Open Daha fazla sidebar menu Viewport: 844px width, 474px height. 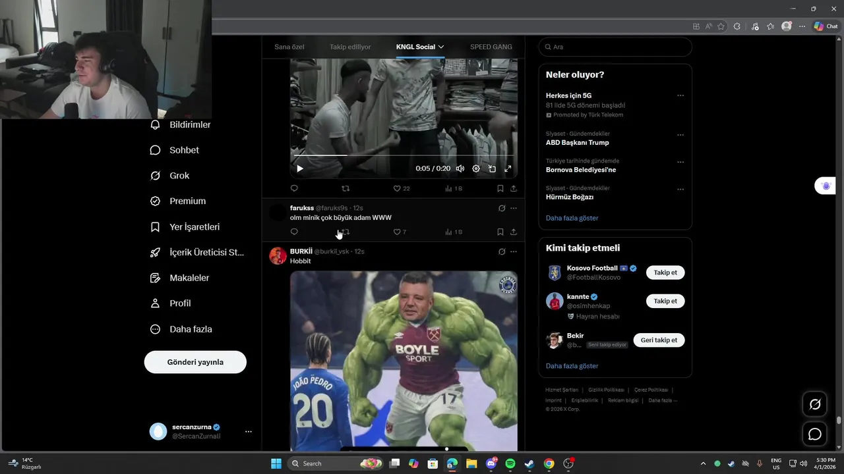pyautogui.click(x=181, y=329)
